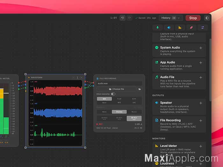The height and width of the screenshot is (167, 223).
Task: Click the File Recording node header icon
Action: 97,78
